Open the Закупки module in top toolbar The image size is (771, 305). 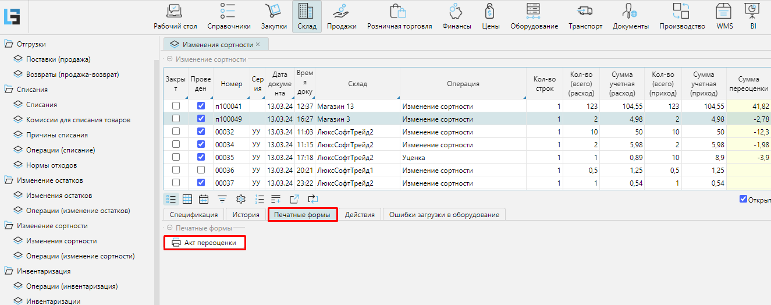[273, 16]
